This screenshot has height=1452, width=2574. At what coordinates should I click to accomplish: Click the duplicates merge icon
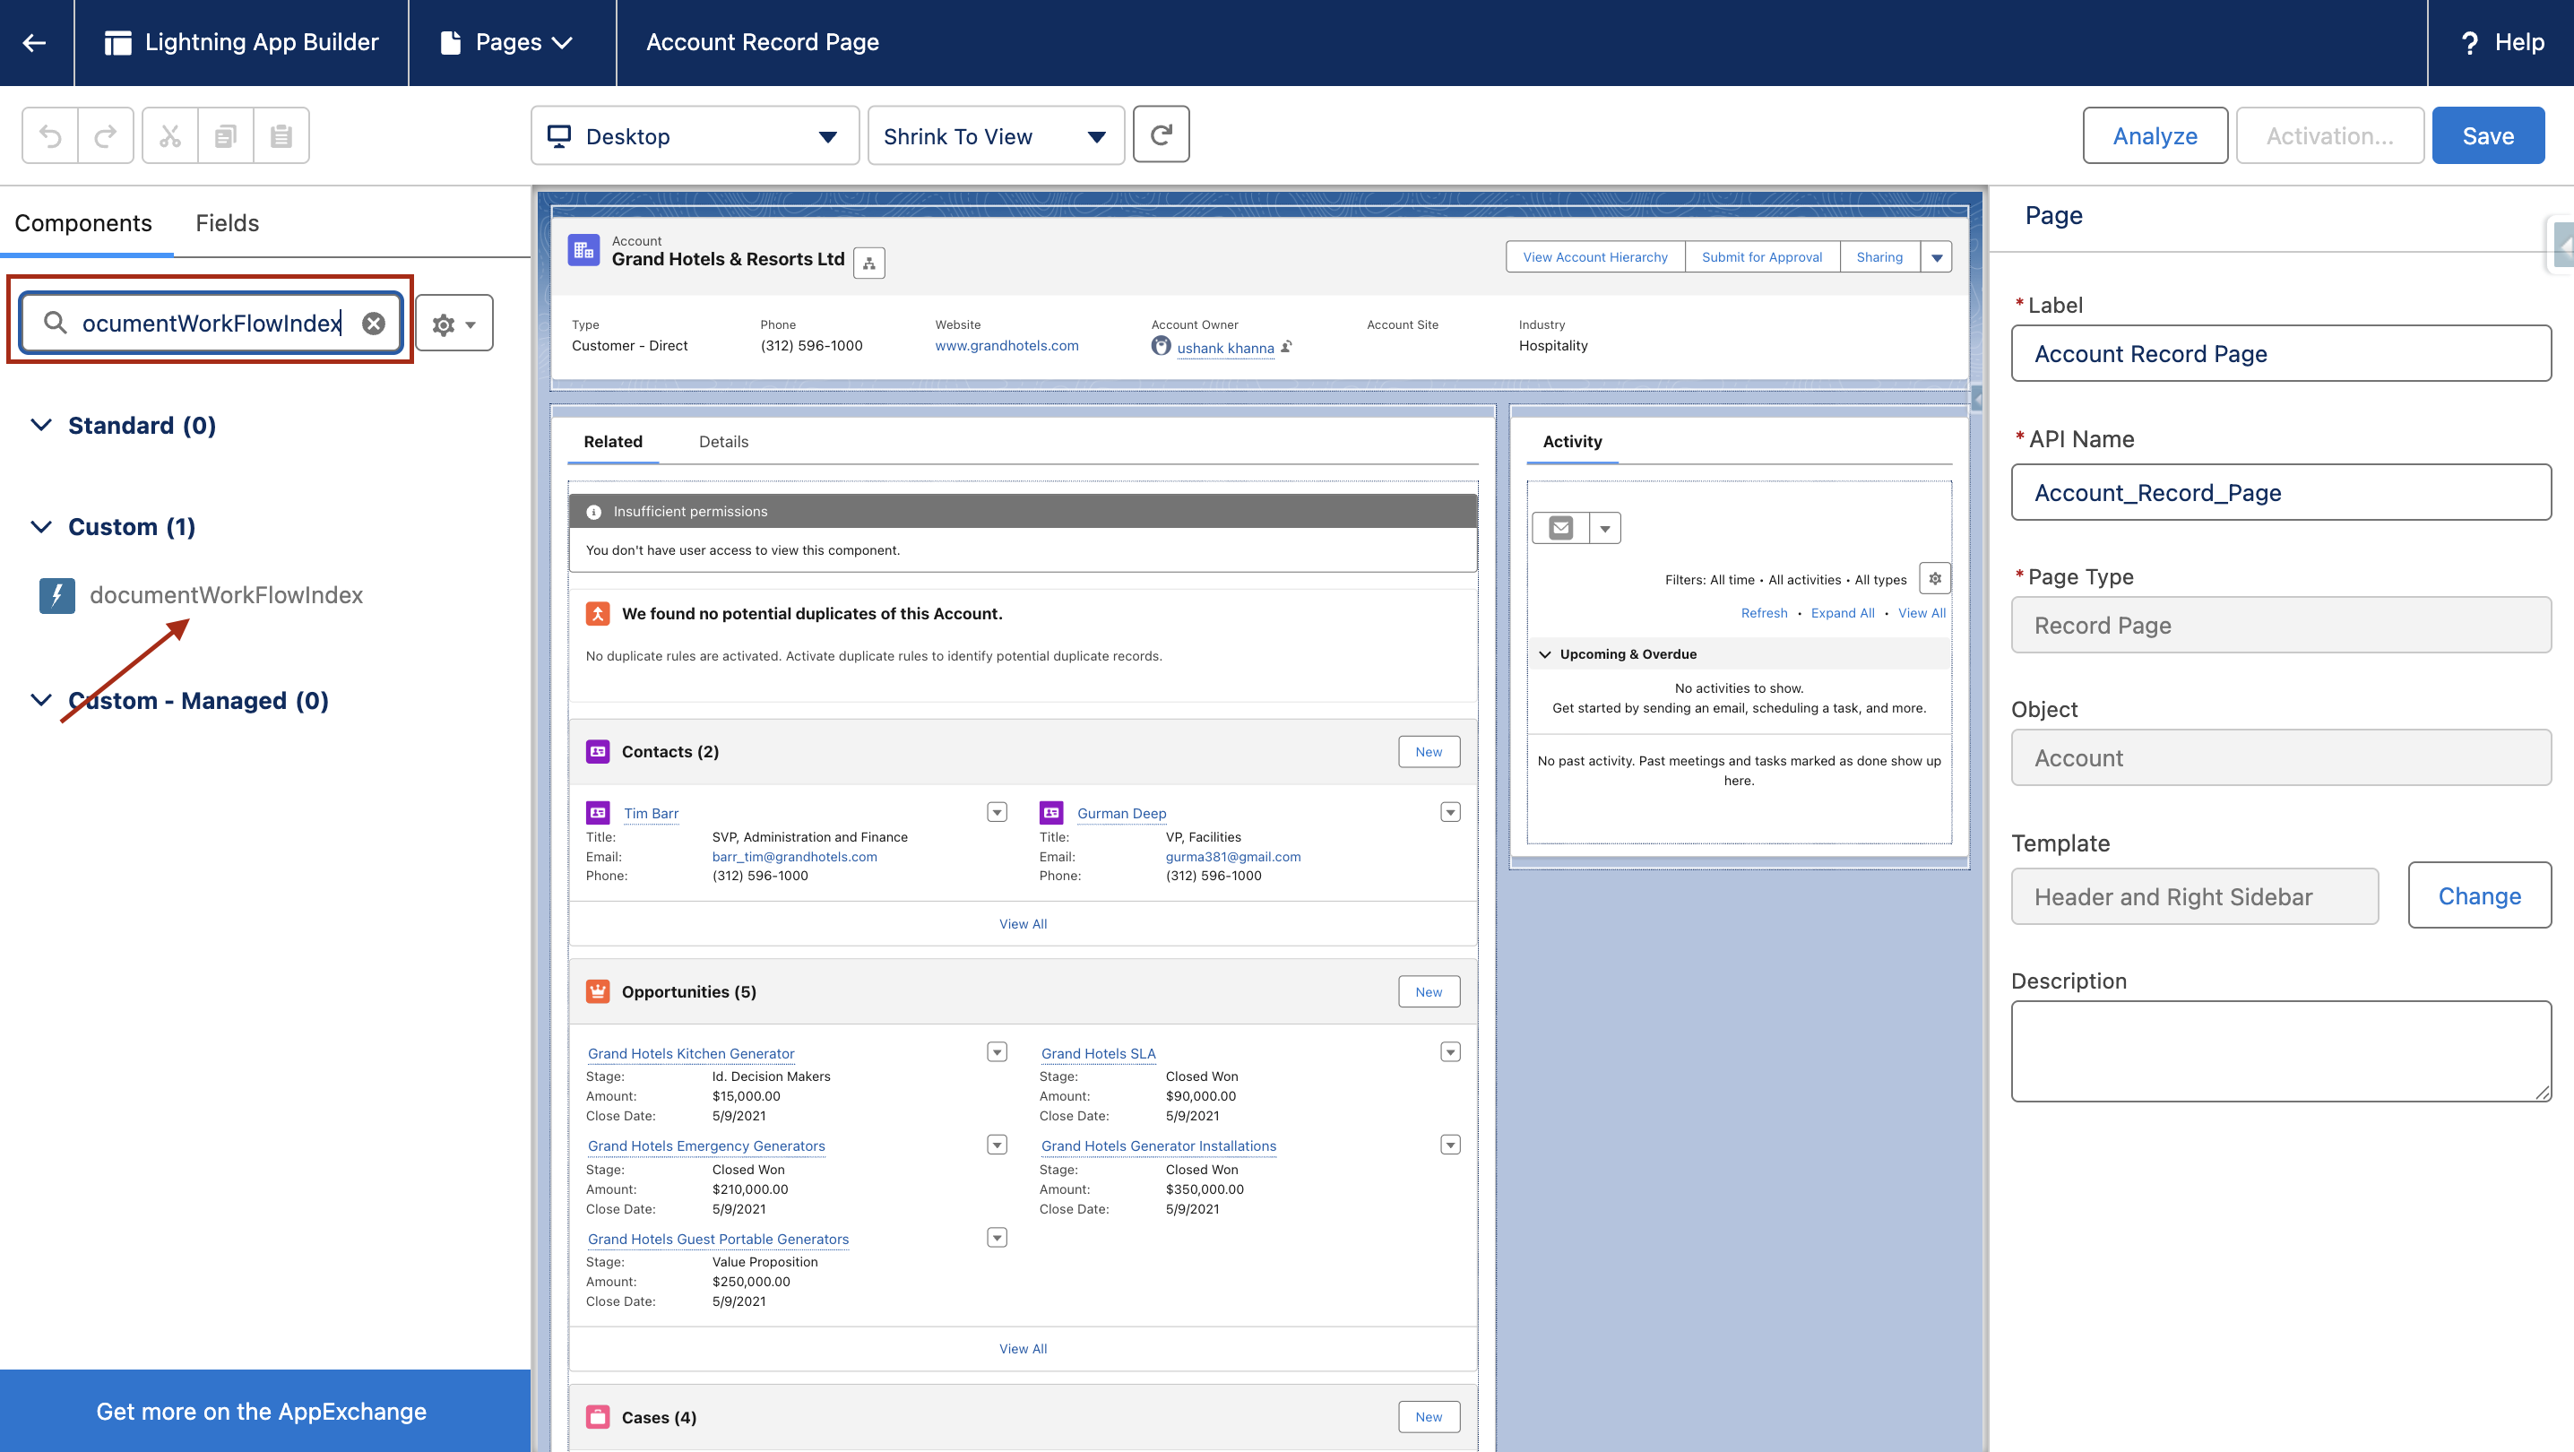[598, 614]
